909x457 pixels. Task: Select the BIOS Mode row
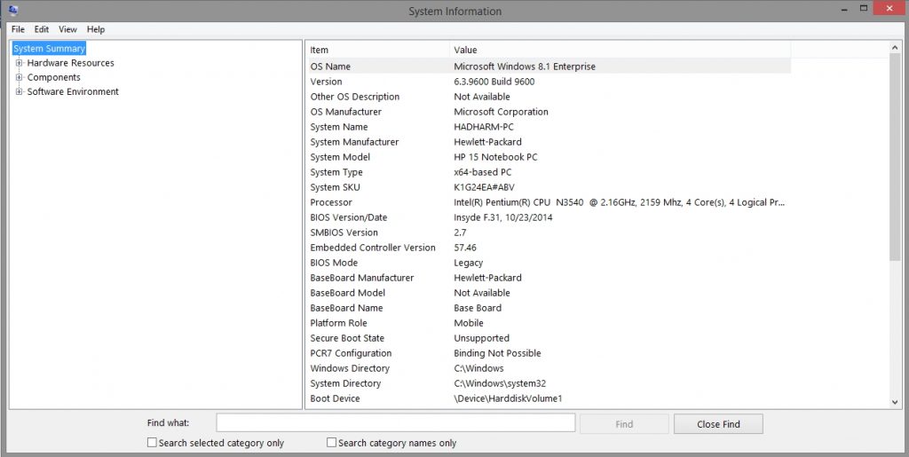coord(548,263)
